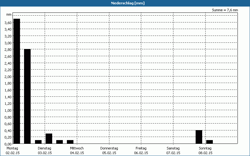Click the 0,40 y-axis value

point(8,130)
